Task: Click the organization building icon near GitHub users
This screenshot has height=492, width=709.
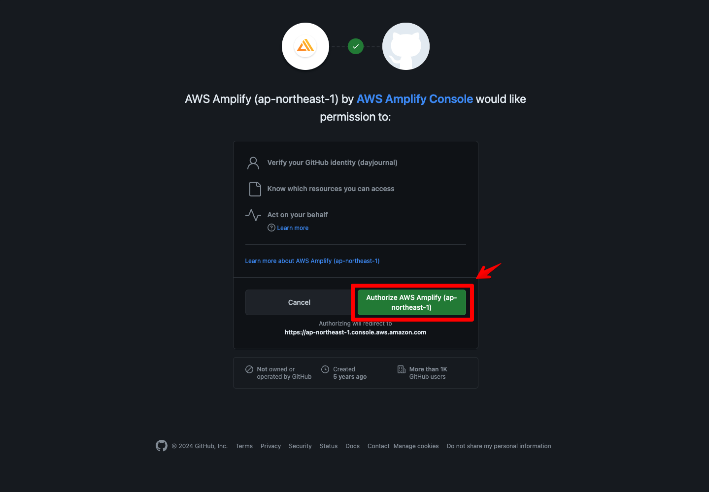Action: pyautogui.click(x=402, y=369)
